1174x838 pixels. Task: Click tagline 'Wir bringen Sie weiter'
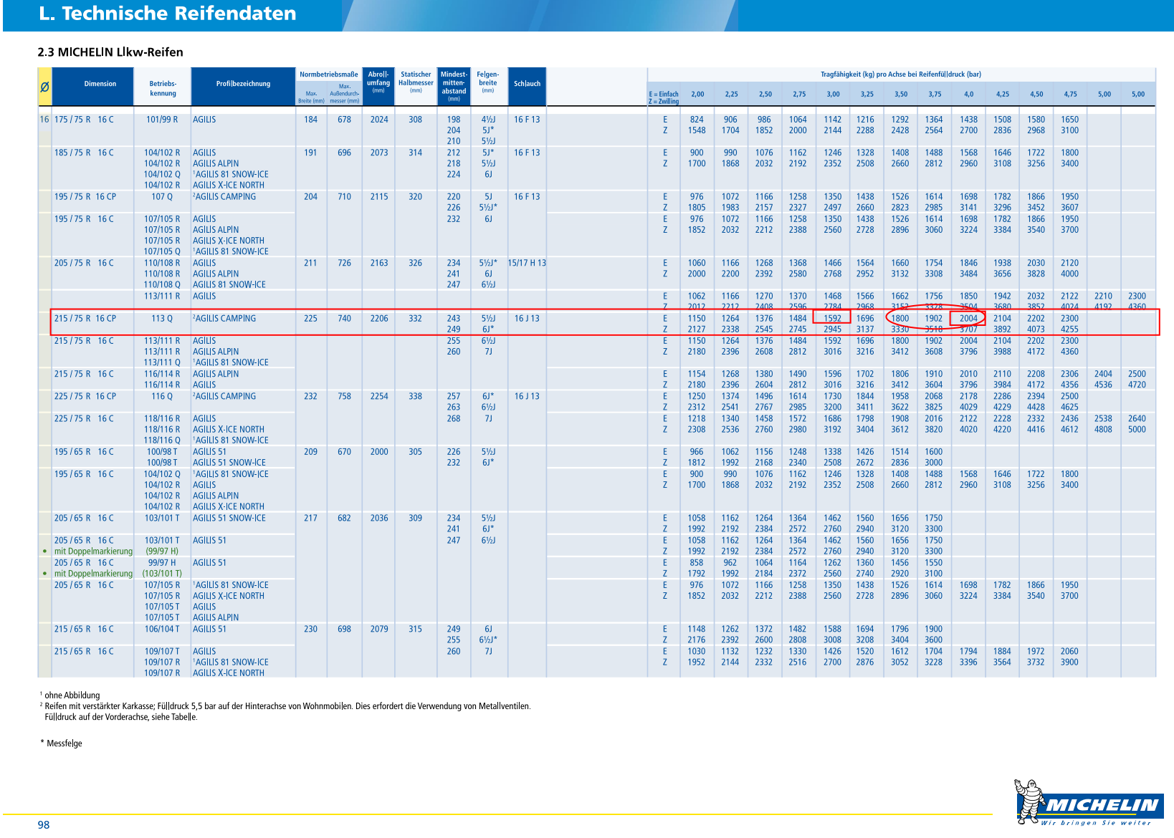pos(1096,823)
